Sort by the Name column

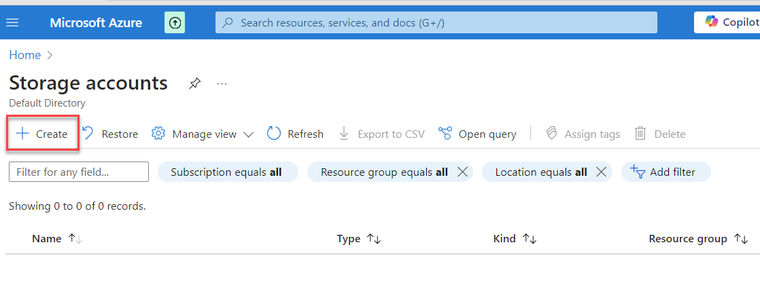point(56,239)
